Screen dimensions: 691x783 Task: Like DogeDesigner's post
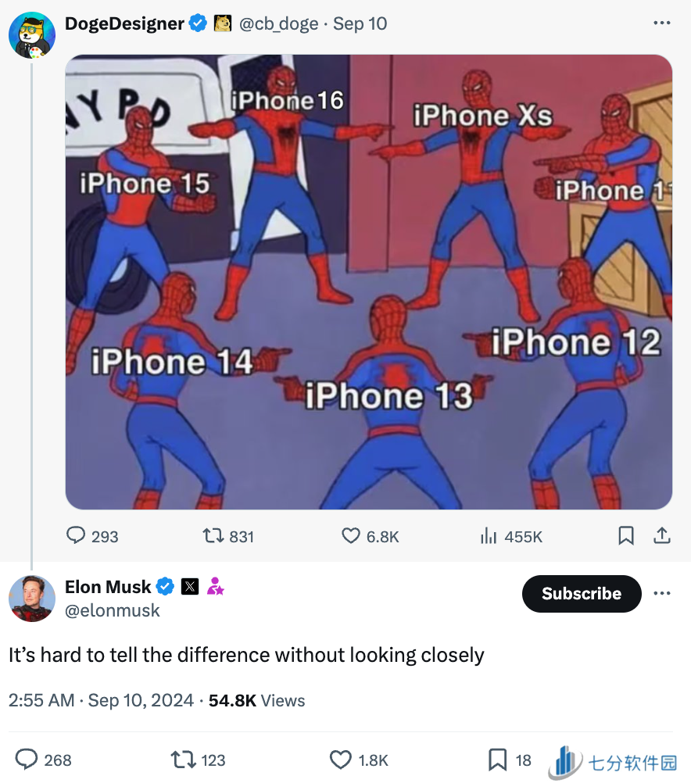(351, 535)
